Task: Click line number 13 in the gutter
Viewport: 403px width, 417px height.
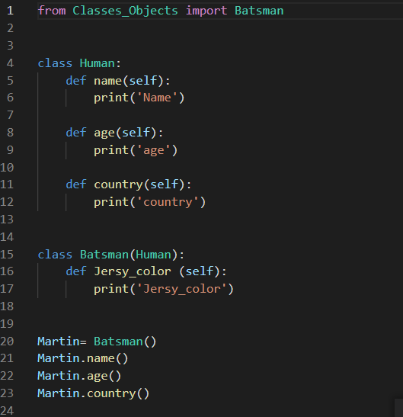Action: tap(7, 220)
